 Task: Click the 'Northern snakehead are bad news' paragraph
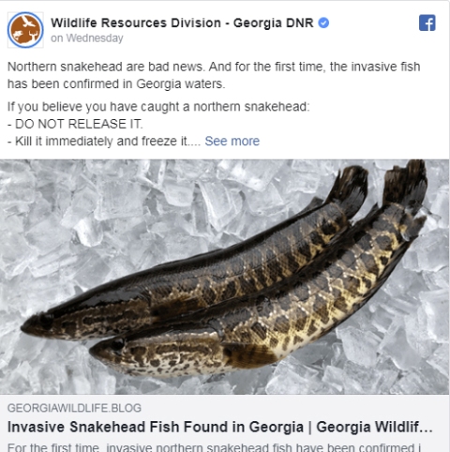click(214, 75)
